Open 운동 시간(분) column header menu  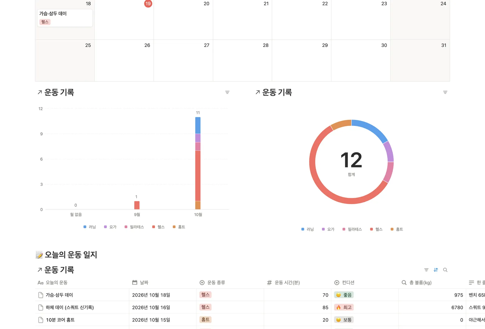(297, 283)
